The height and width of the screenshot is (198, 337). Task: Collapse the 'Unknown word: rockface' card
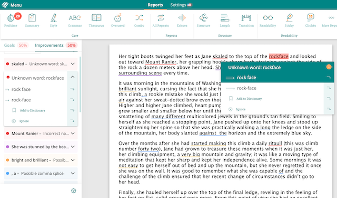tap(73, 77)
